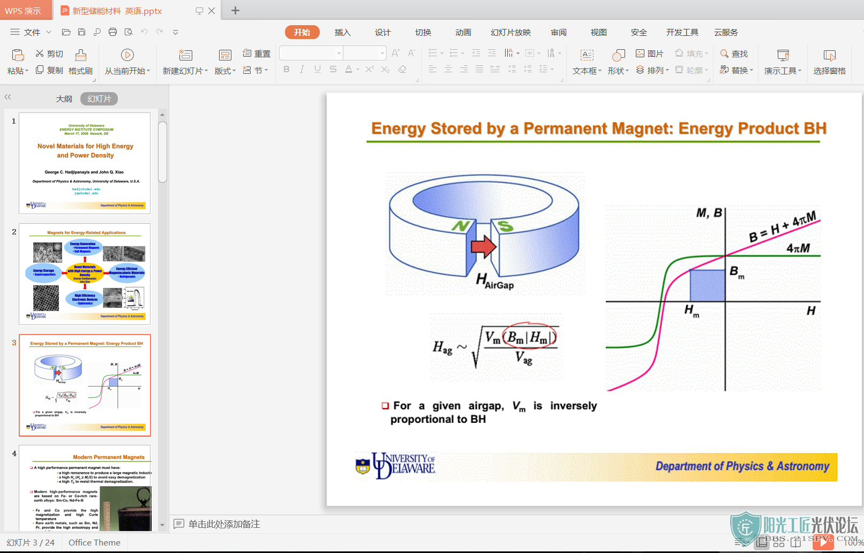Image resolution: width=864 pixels, height=553 pixels.
Task: Switch to the Slide Show (幻灯片放映) tab
Action: click(510, 32)
